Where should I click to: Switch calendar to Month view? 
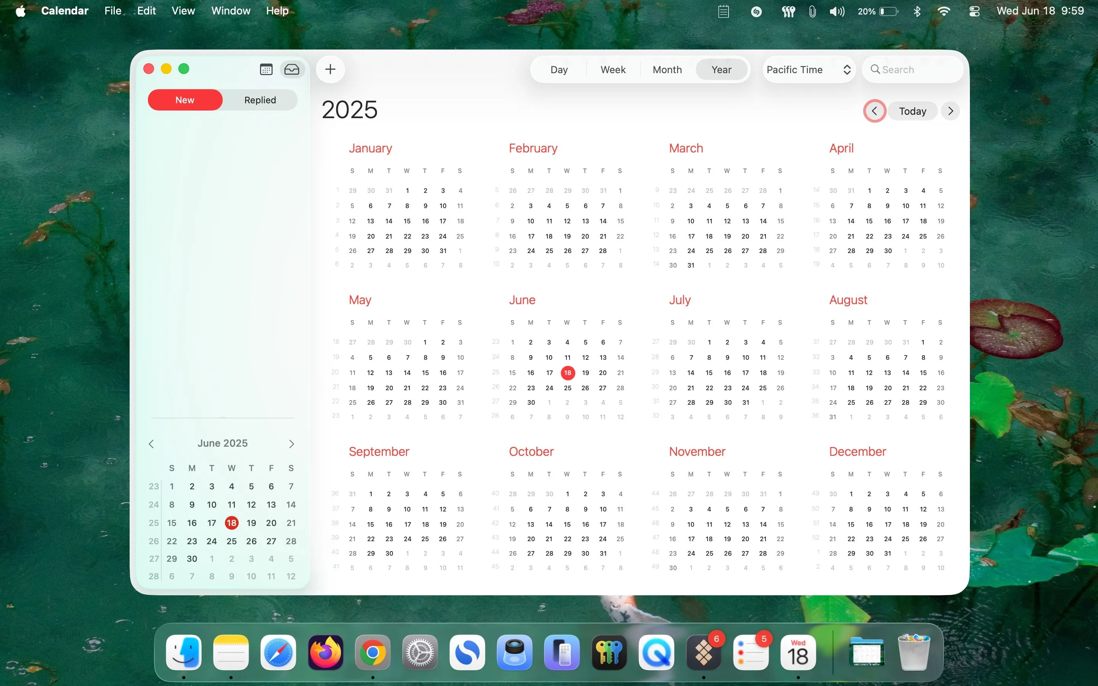(667, 70)
